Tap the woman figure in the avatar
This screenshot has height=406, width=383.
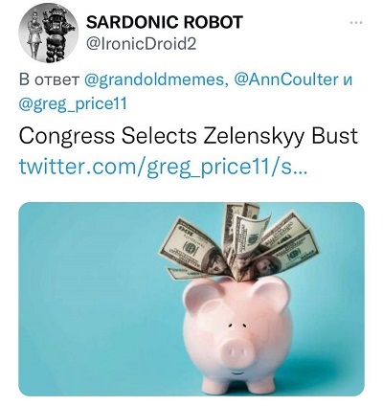[x=35, y=36]
